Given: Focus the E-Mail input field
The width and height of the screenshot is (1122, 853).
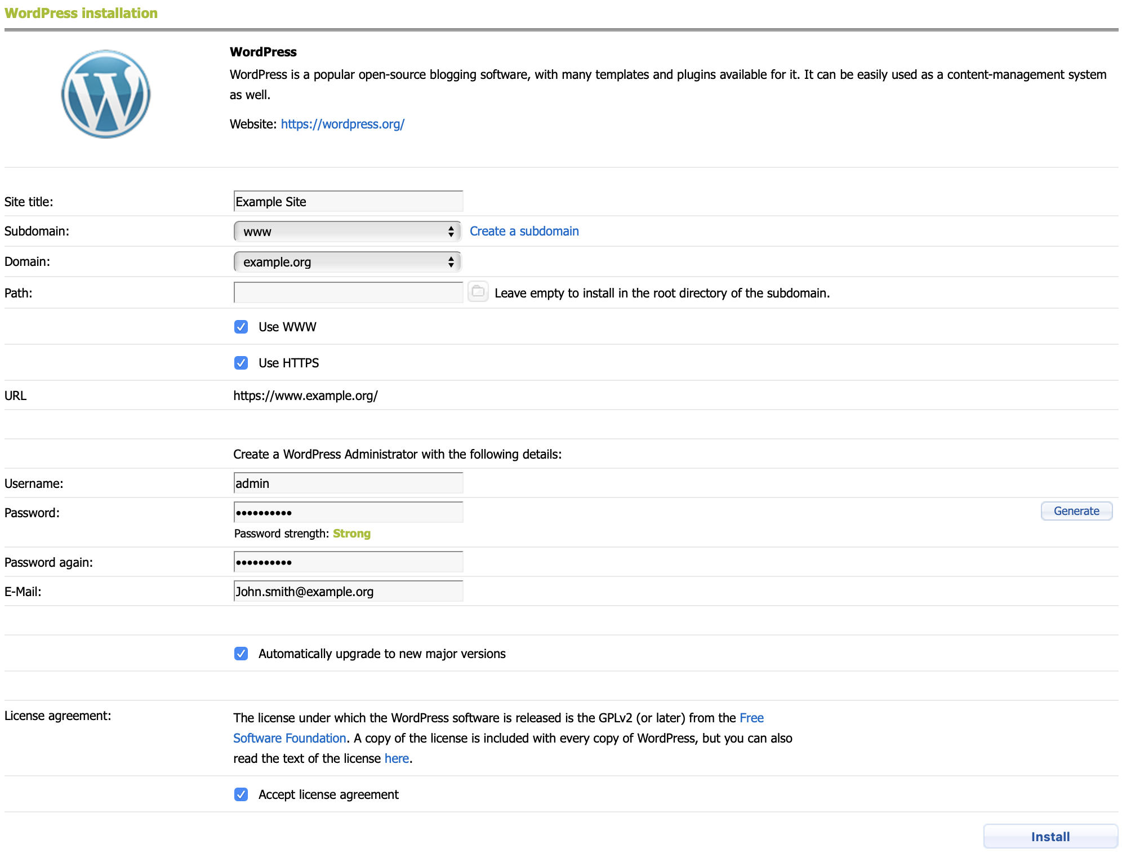Looking at the screenshot, I should (348, 592).
